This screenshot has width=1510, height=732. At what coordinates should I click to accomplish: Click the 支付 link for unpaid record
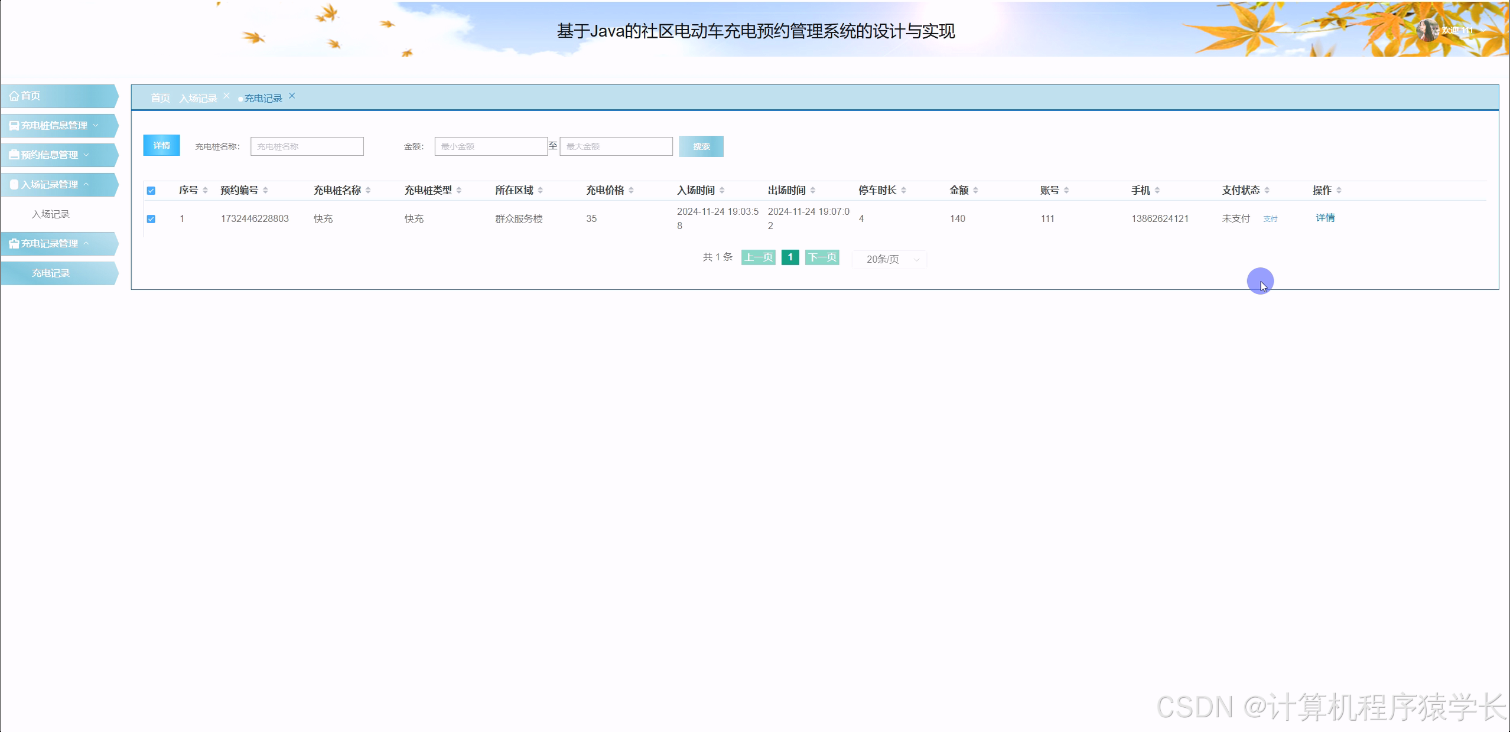click(x=1270, y=218)
